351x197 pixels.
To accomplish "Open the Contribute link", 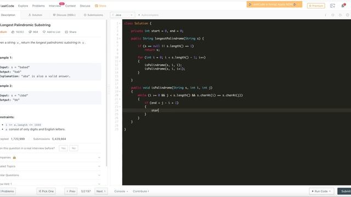I will [x=140, y=191].
